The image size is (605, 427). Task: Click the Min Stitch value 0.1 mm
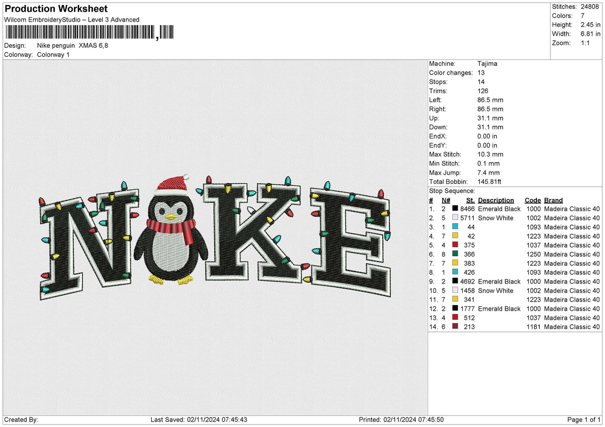[x=489, y=164]
